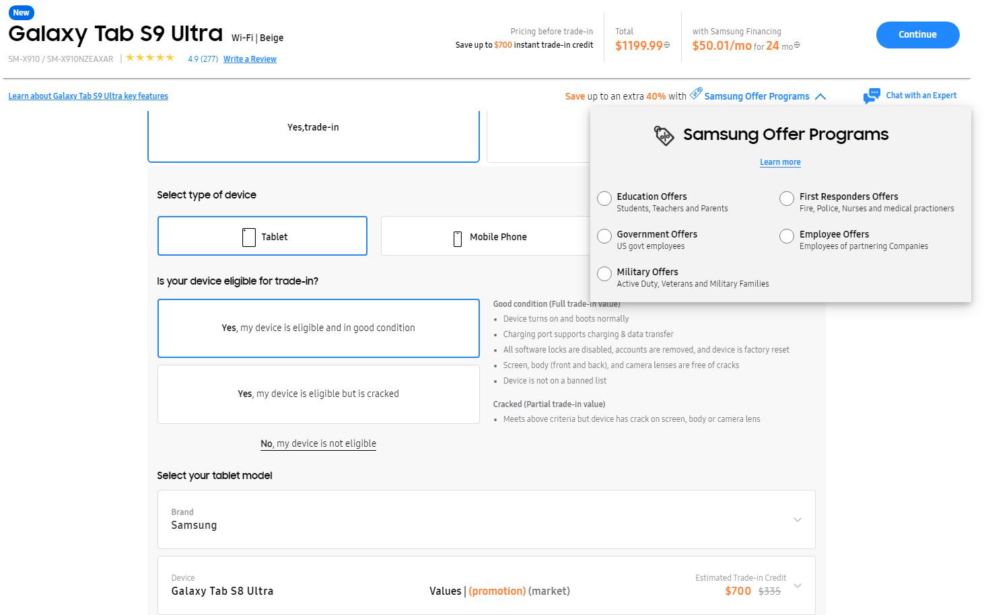
Task: Click the info icon beside $1199.99 total
Action: pos(667,45)
